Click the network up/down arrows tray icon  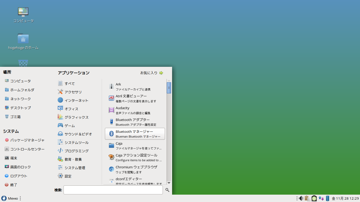tap(321, 198)
